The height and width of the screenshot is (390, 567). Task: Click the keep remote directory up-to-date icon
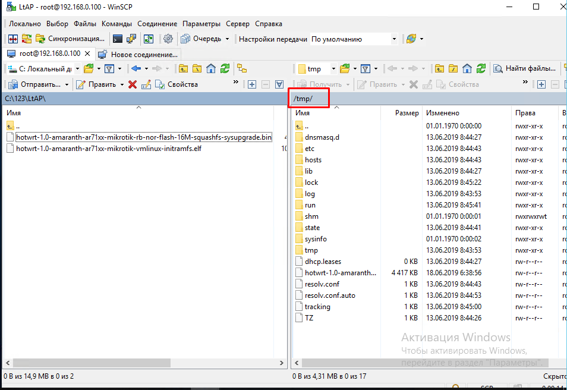[x=148, y=39]
